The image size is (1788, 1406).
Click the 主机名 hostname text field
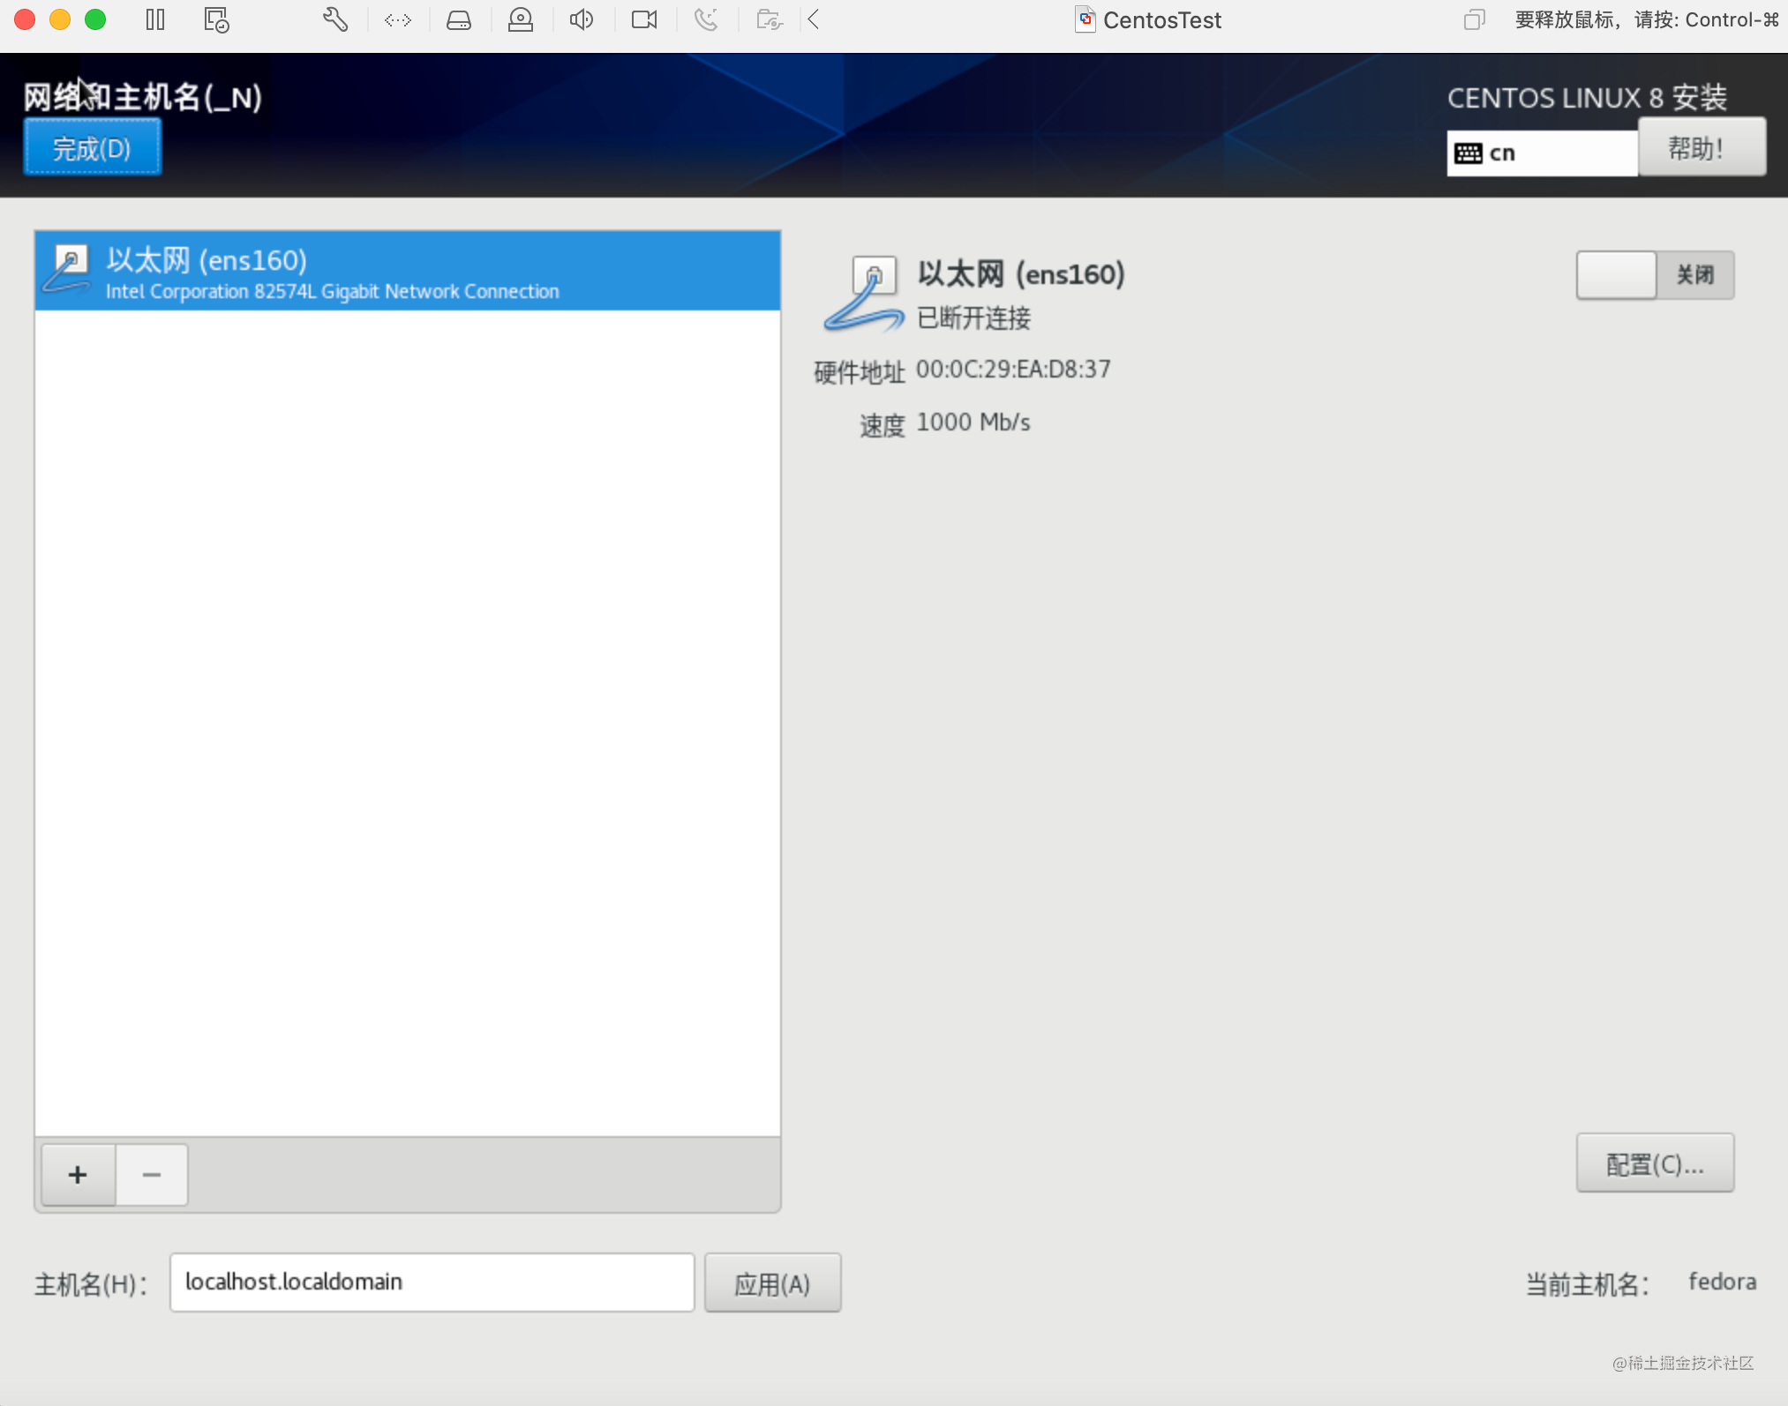click(x=432, y=1283)
